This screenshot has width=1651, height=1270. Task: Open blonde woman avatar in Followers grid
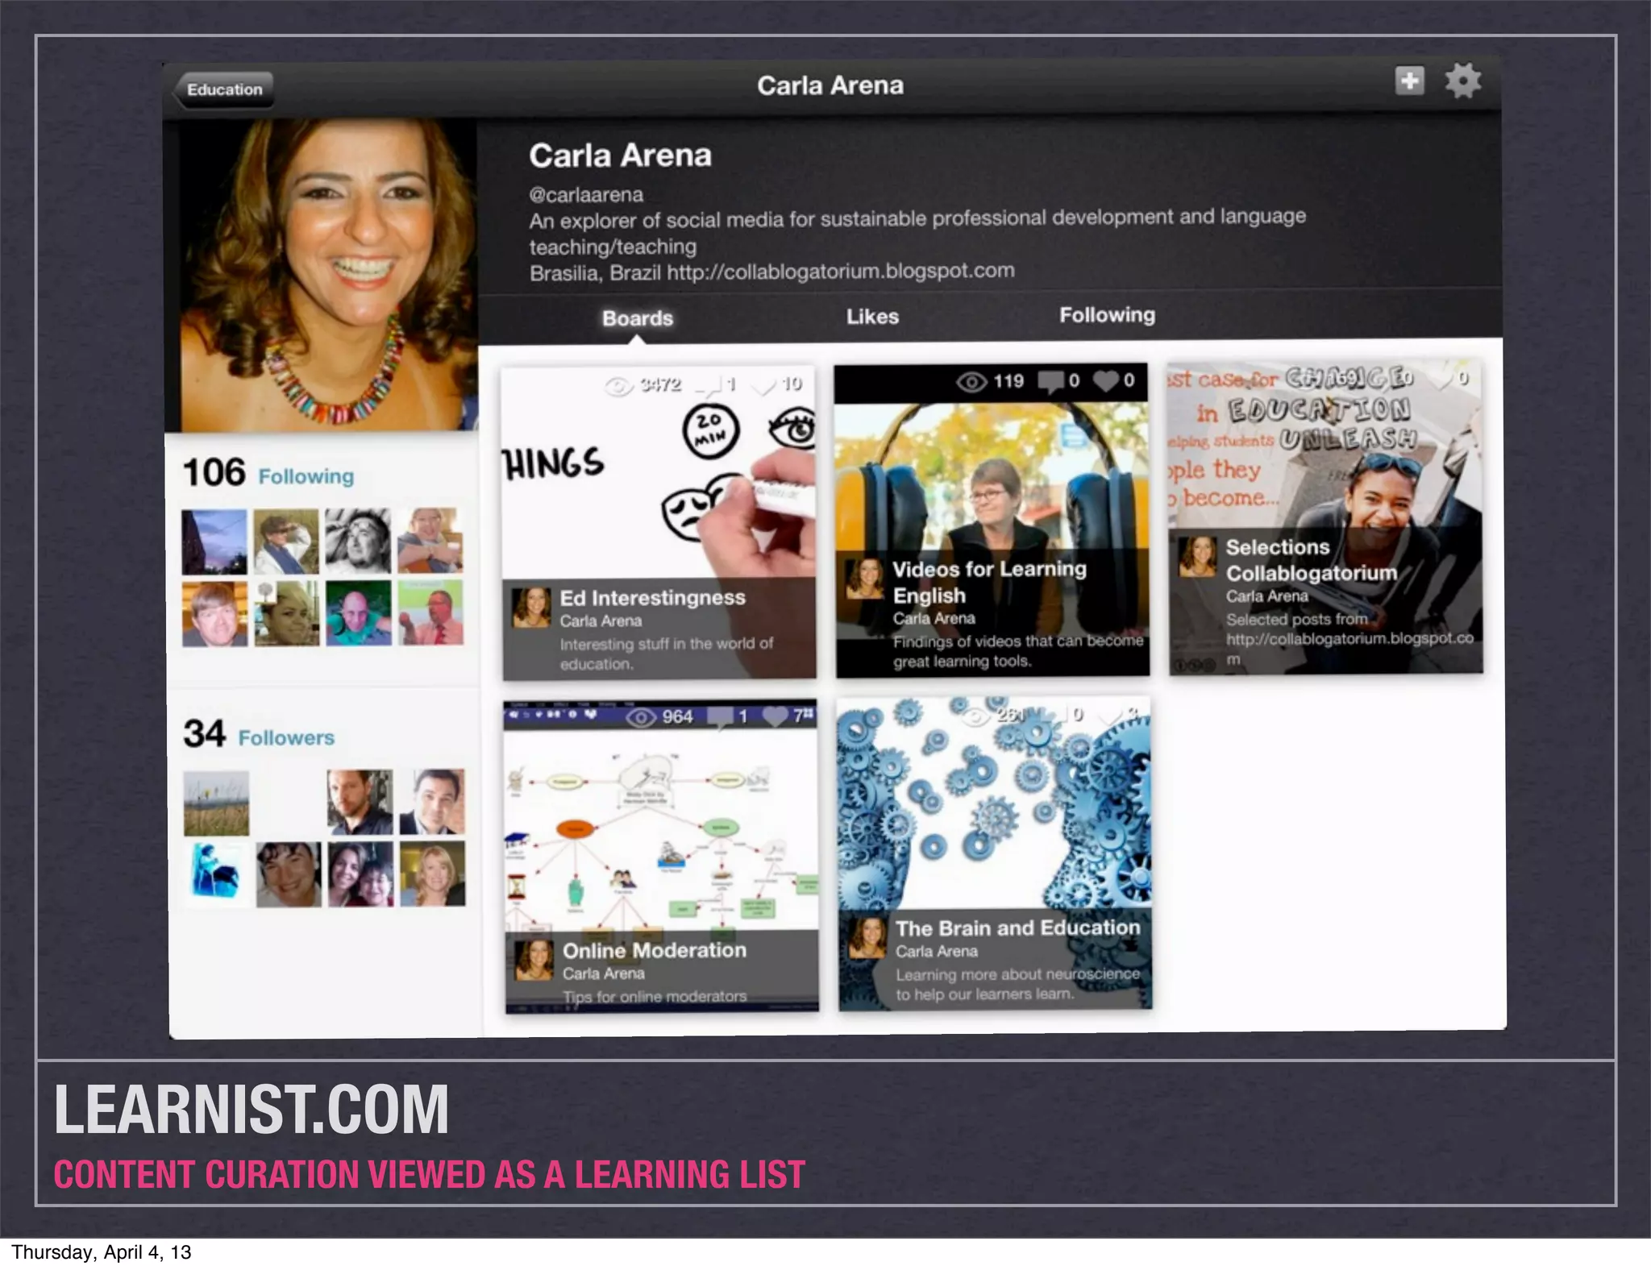click(433, 874)
